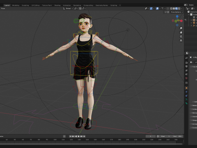Open the armature pose overlay dropdown
The height and width of the screenshot is (148, 197).
click(x=163, y=9)
